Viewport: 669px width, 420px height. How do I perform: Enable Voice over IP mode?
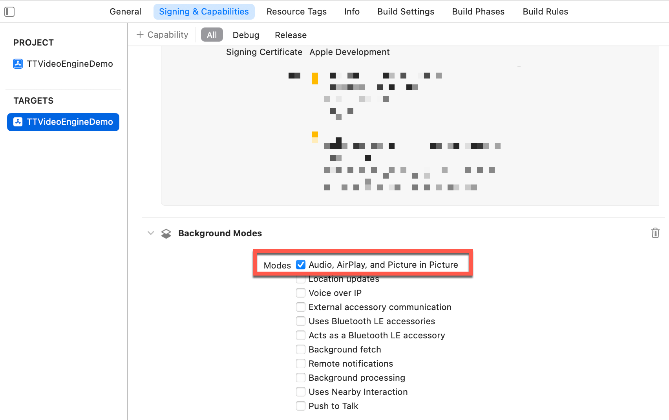pyautogui.click(x=301, y=293)
